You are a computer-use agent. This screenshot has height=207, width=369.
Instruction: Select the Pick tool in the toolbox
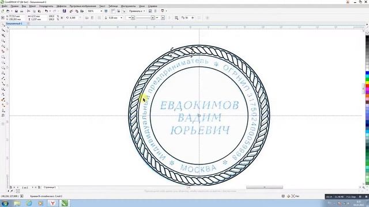pyautogui.click(x=3, y=25)
